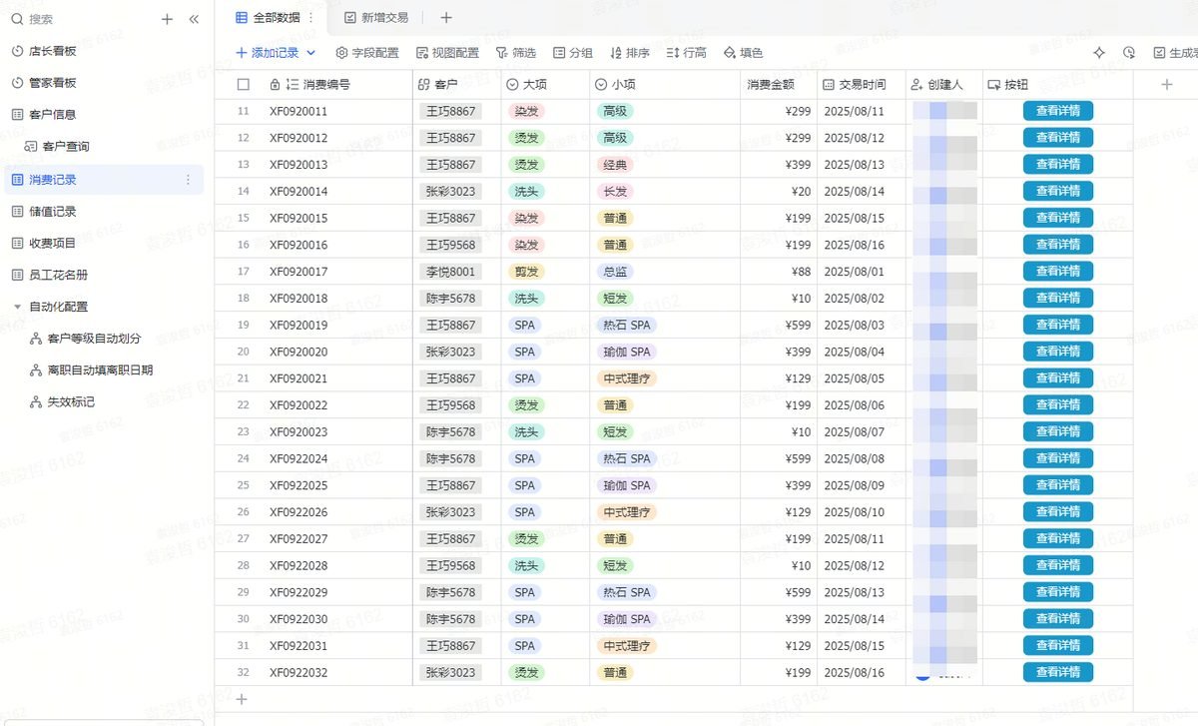1198x726 pixels.
Task: Open dropdown arrow next to 添加记录
Action: click(x=310, y=53)
